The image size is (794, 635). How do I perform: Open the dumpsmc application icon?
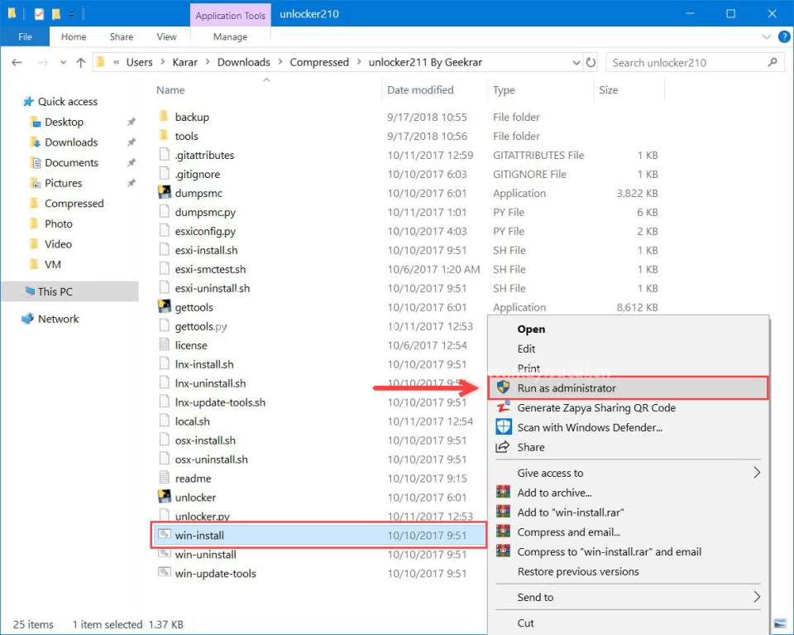click(164, 194)
